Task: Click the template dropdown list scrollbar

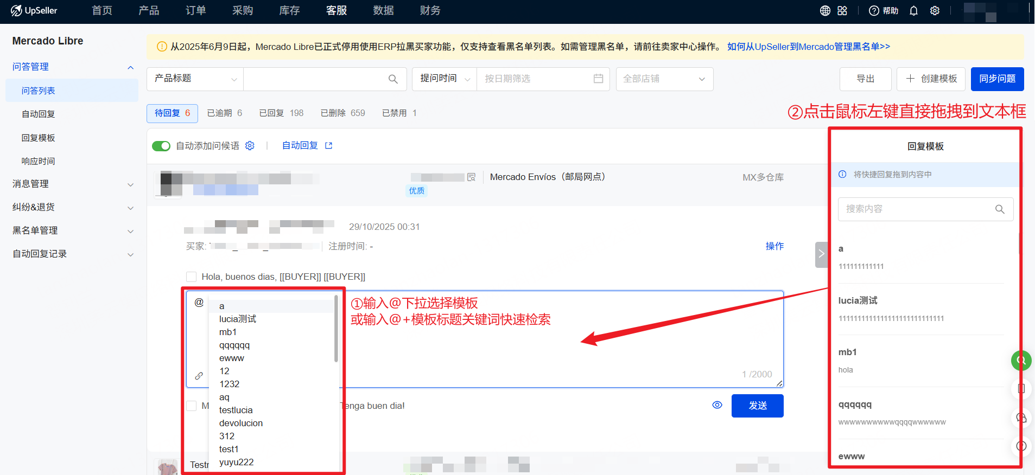Action: pyautogui.click(x=336, y=329)
